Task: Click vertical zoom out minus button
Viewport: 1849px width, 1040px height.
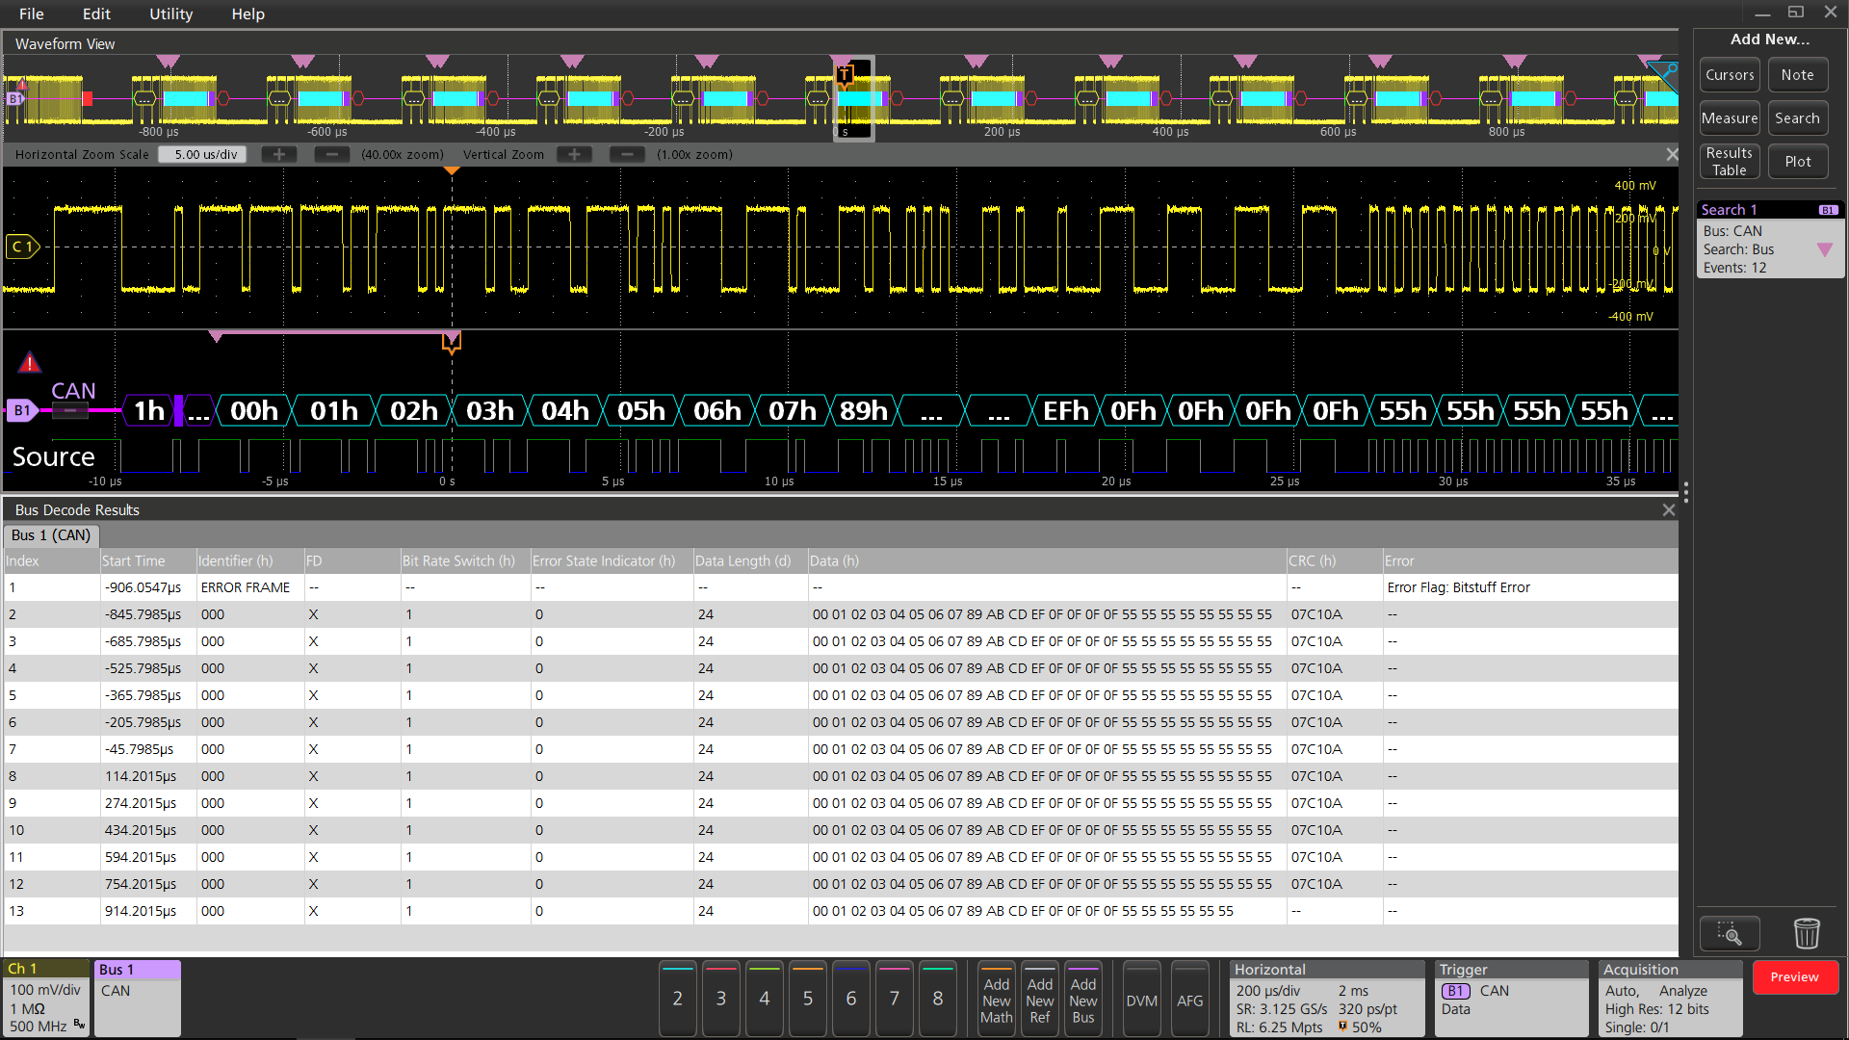Action: (627, 154)
